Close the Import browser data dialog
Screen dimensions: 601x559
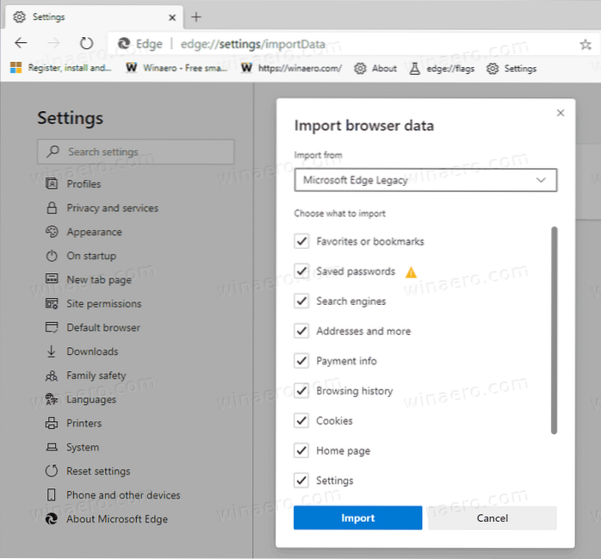[x=561, y=113]
